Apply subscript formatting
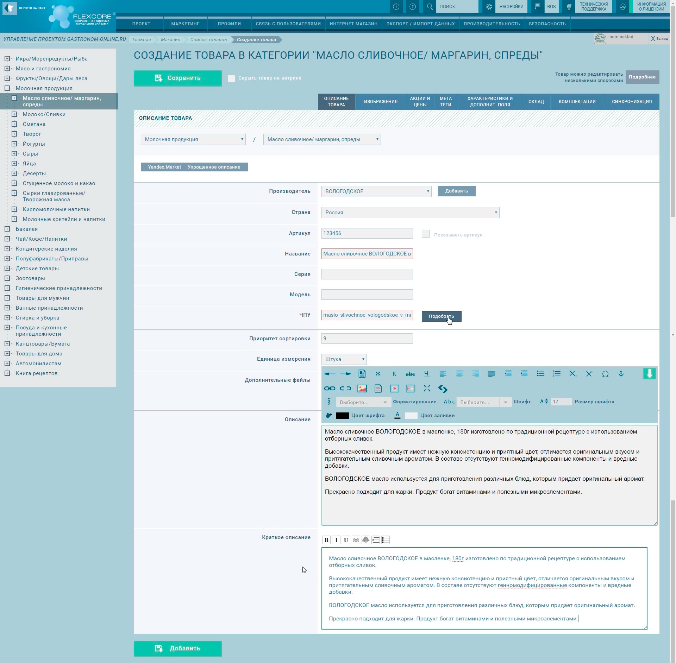The width and height of the screenshot is (676, 663). pos(573,374)
